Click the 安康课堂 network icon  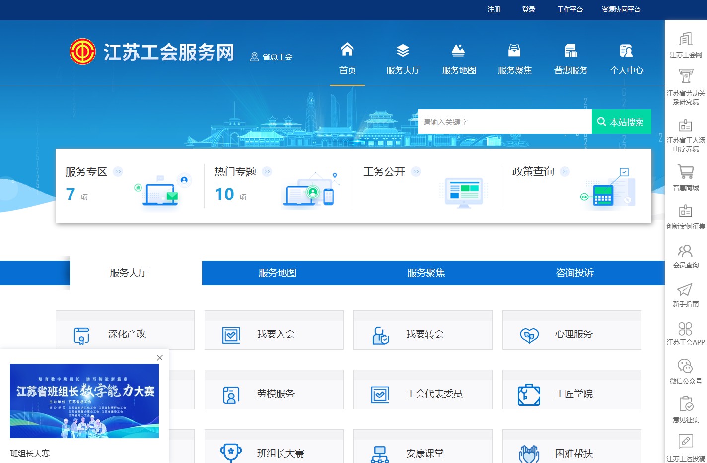[380, 455]
